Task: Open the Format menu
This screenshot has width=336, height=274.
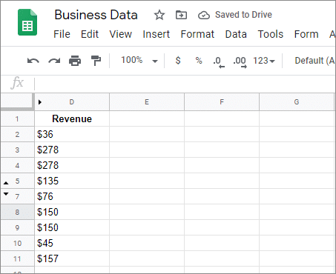Action: point(197,34)
